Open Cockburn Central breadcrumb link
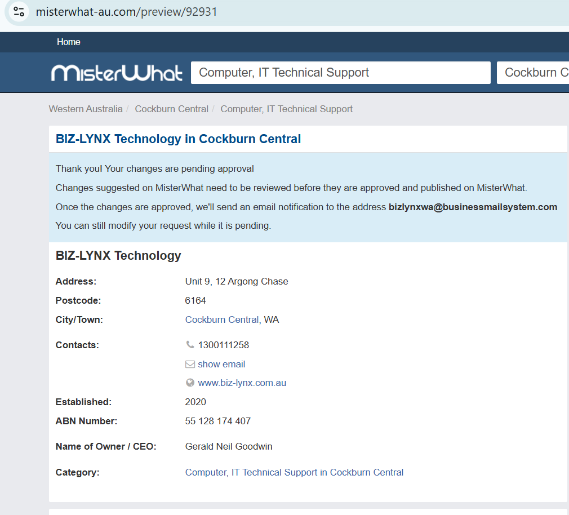 (172, 109)
